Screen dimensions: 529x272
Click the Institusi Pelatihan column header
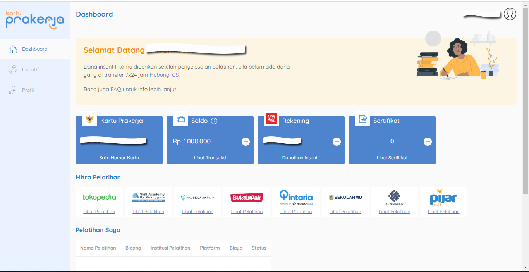(x=170, y=248)
